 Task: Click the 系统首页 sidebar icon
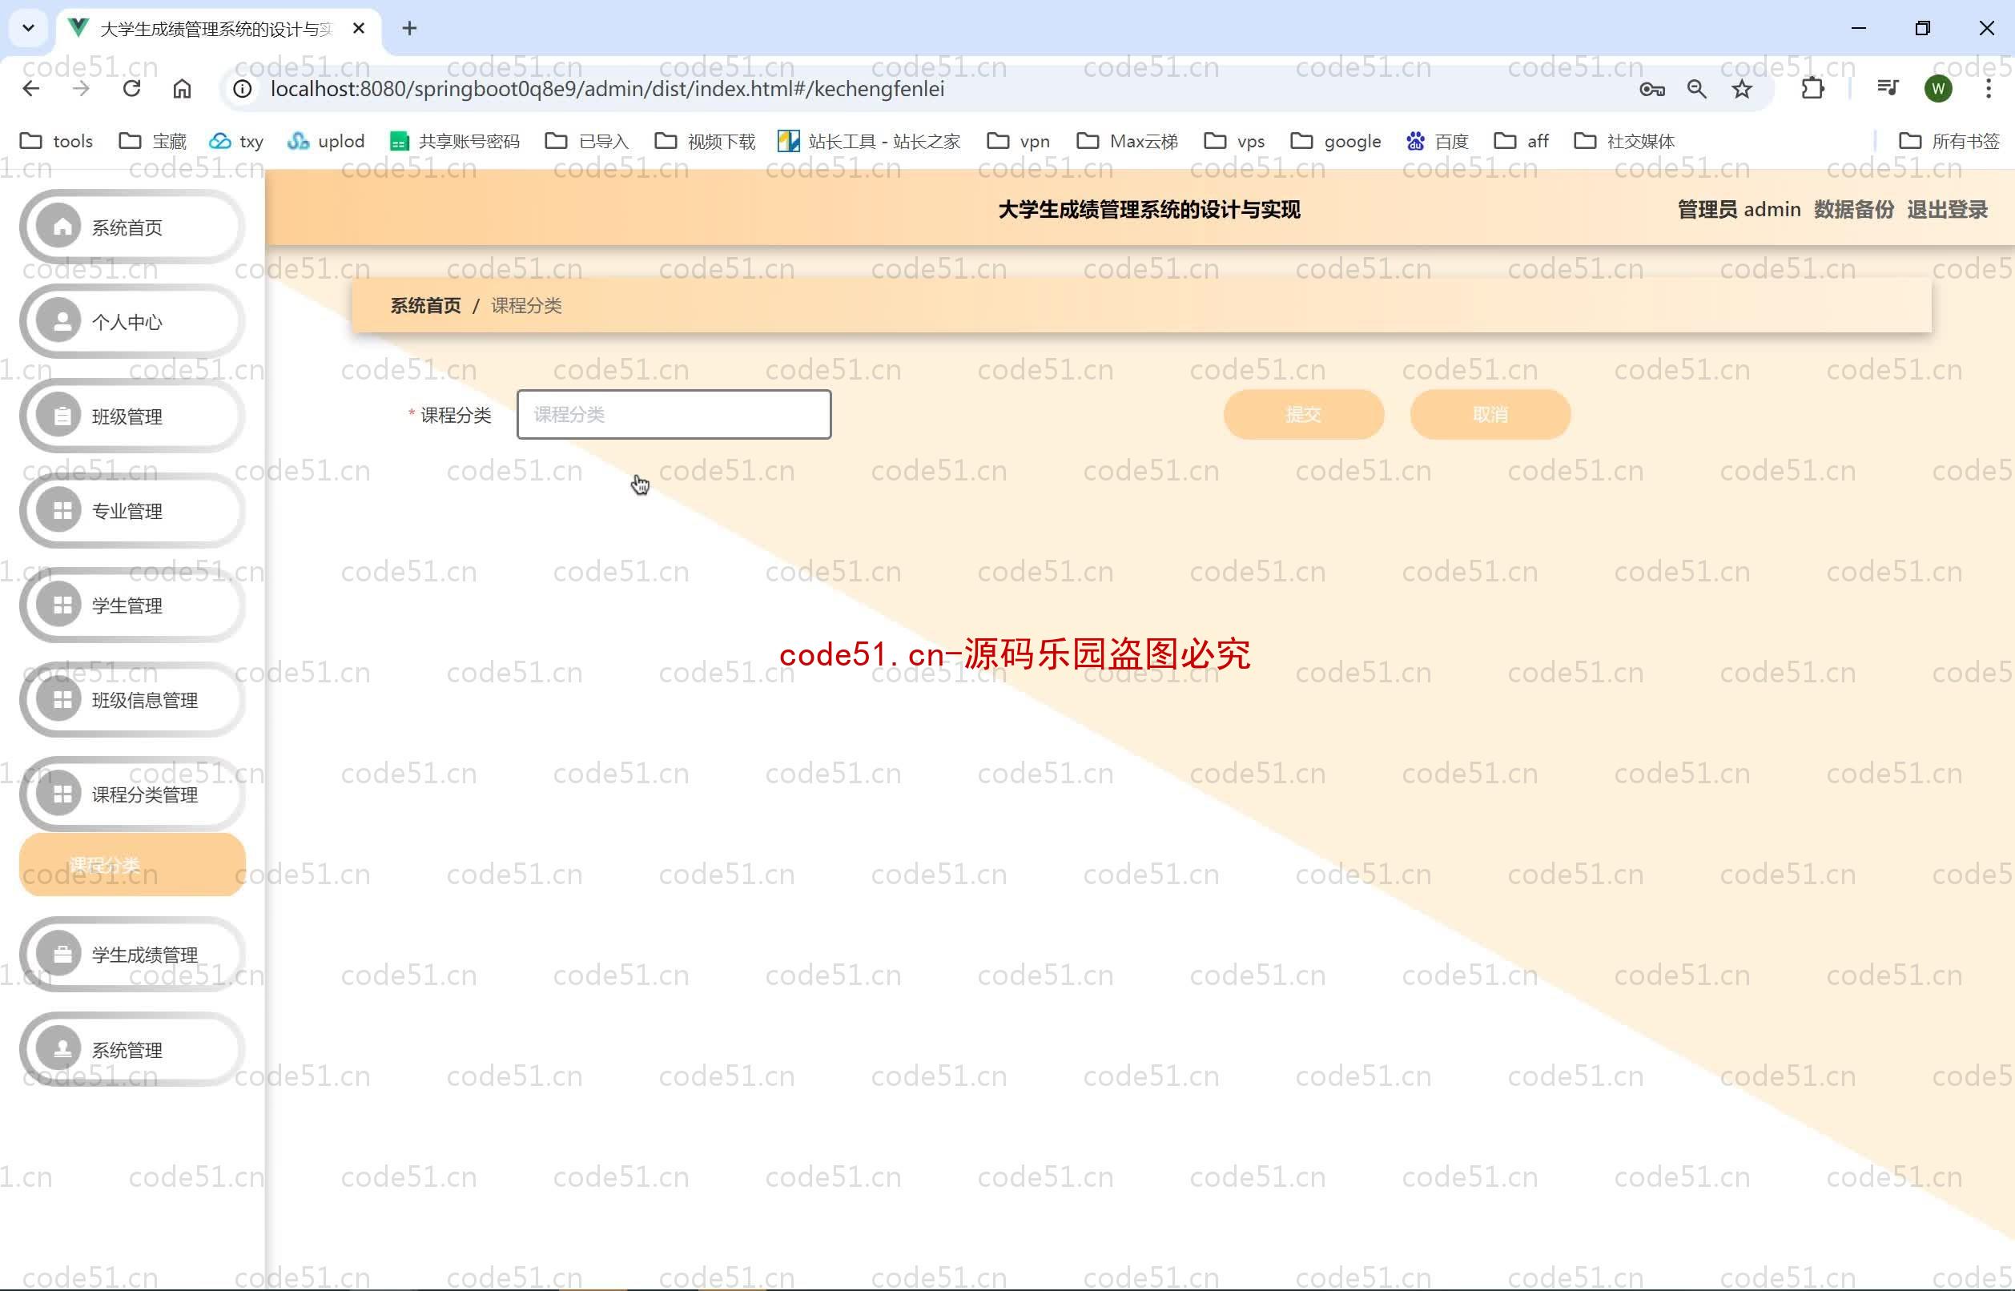58,226
